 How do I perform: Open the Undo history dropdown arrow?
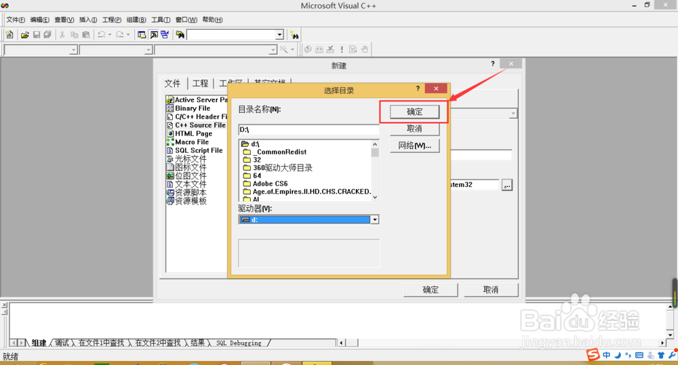(x=110, y=35)
